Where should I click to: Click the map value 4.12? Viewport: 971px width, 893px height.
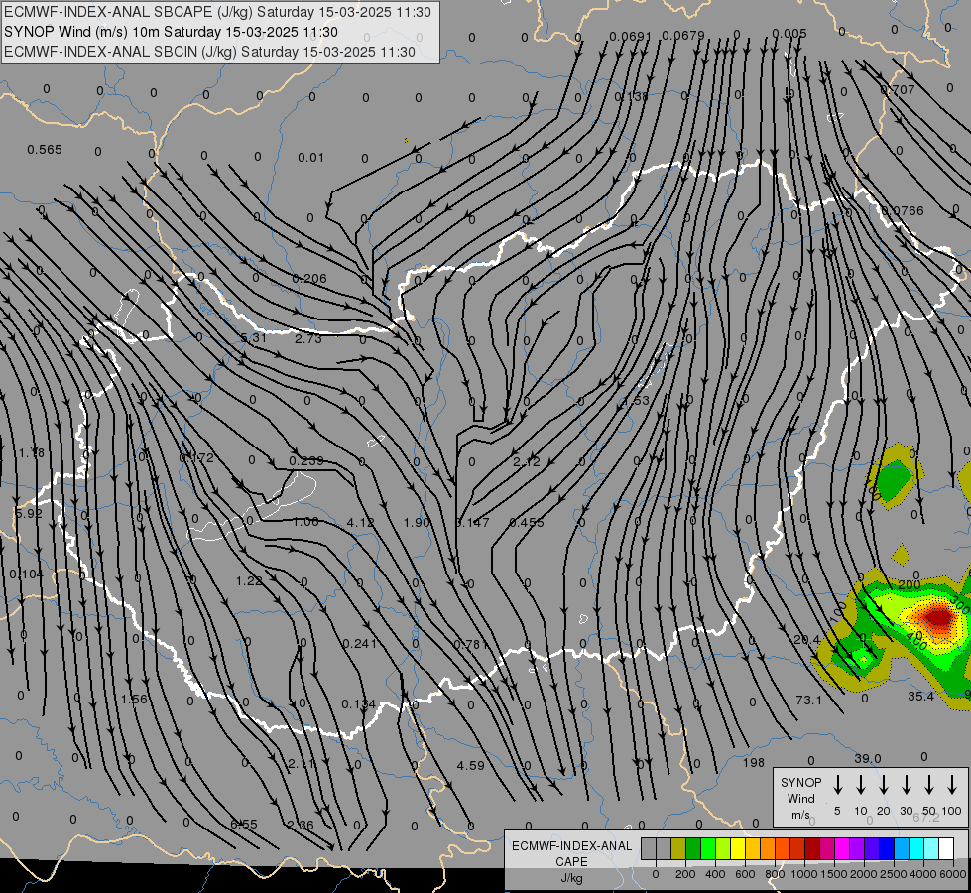click(360, 523)
